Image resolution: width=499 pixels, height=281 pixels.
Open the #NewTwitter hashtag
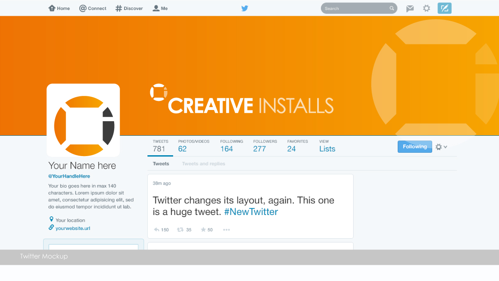251,212
